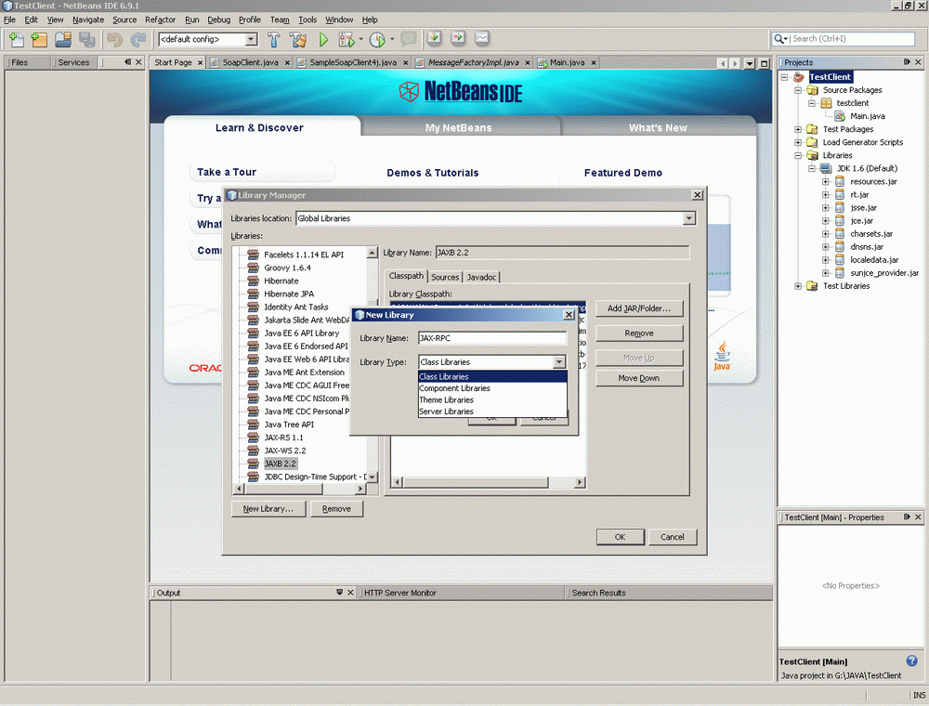Click the Clean and Build icon
Screen dimensions: 929x706
298,40
